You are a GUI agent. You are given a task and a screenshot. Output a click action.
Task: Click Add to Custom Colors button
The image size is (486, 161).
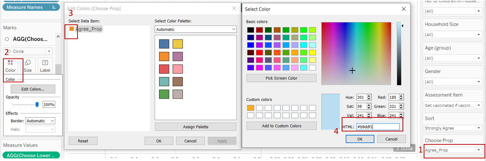[281, 126]
